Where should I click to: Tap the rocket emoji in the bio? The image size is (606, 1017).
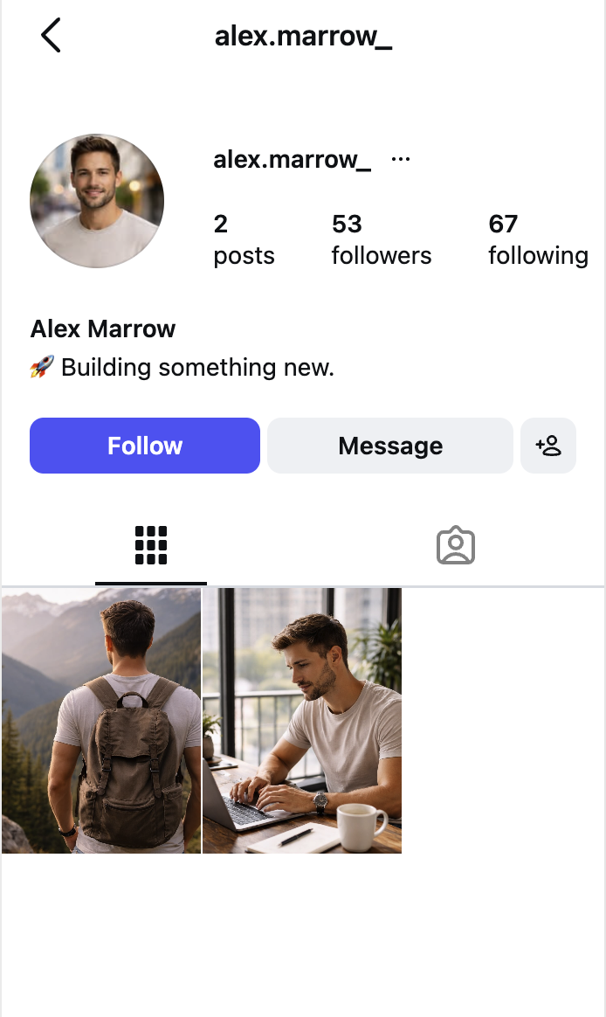click(42, 367)
